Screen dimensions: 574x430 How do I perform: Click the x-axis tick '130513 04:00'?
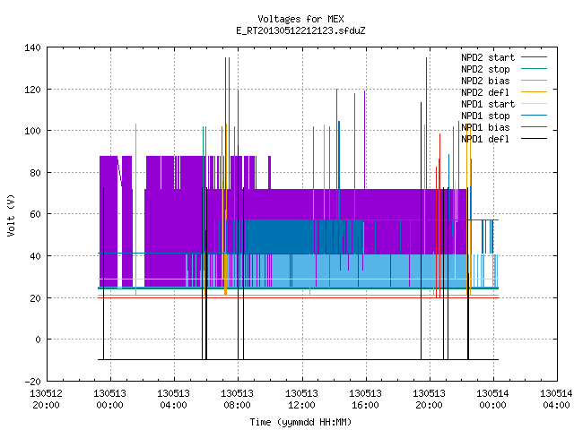(173, 400)
